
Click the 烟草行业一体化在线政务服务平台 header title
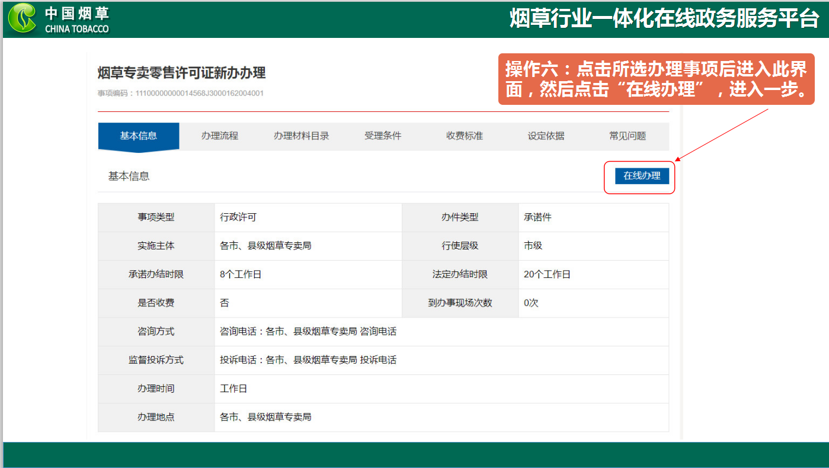tap(664, 19)
